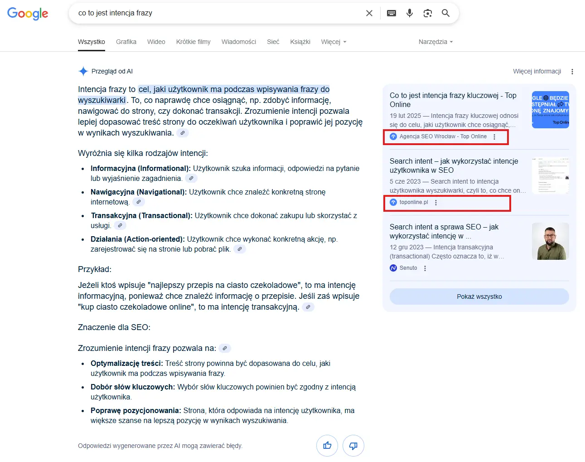Open 'Search intent a sprawa SEO' result

pos(444,231)
